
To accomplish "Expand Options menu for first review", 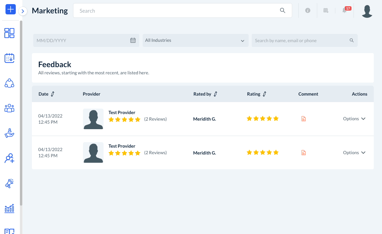I will [354, 119].
